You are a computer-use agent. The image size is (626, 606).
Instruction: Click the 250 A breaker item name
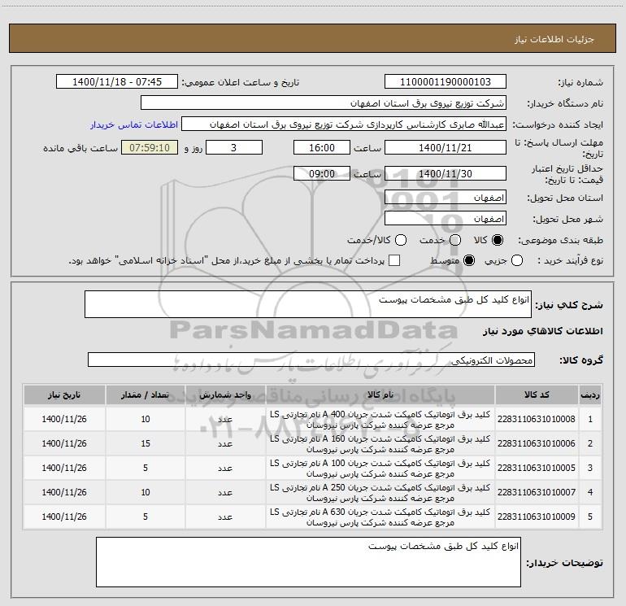(380, 493)
